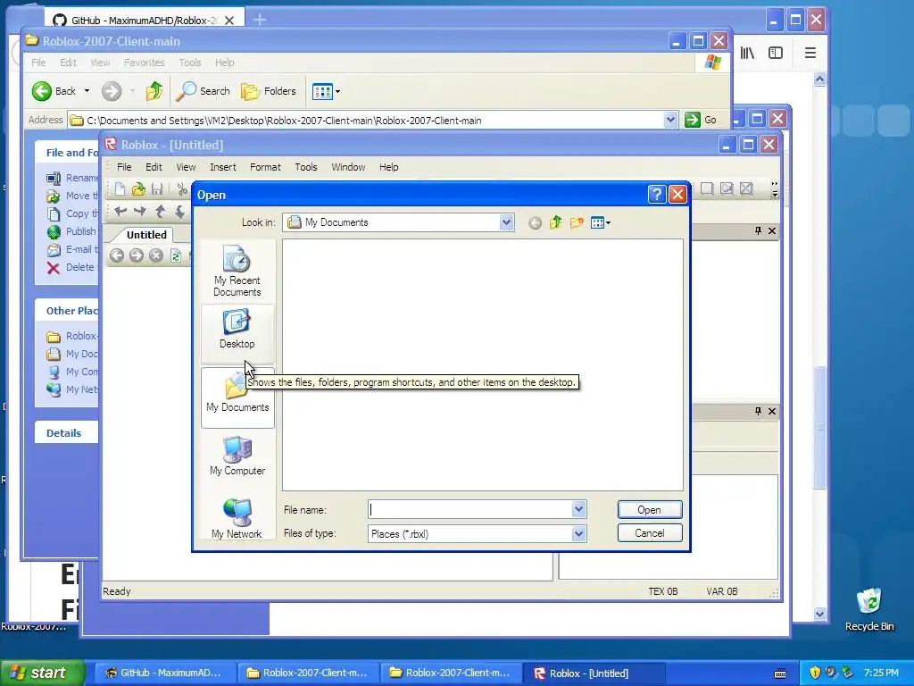Open the Insert menu in Roblox window
Viewport: 914px width, 686px height.
[222, 167]
